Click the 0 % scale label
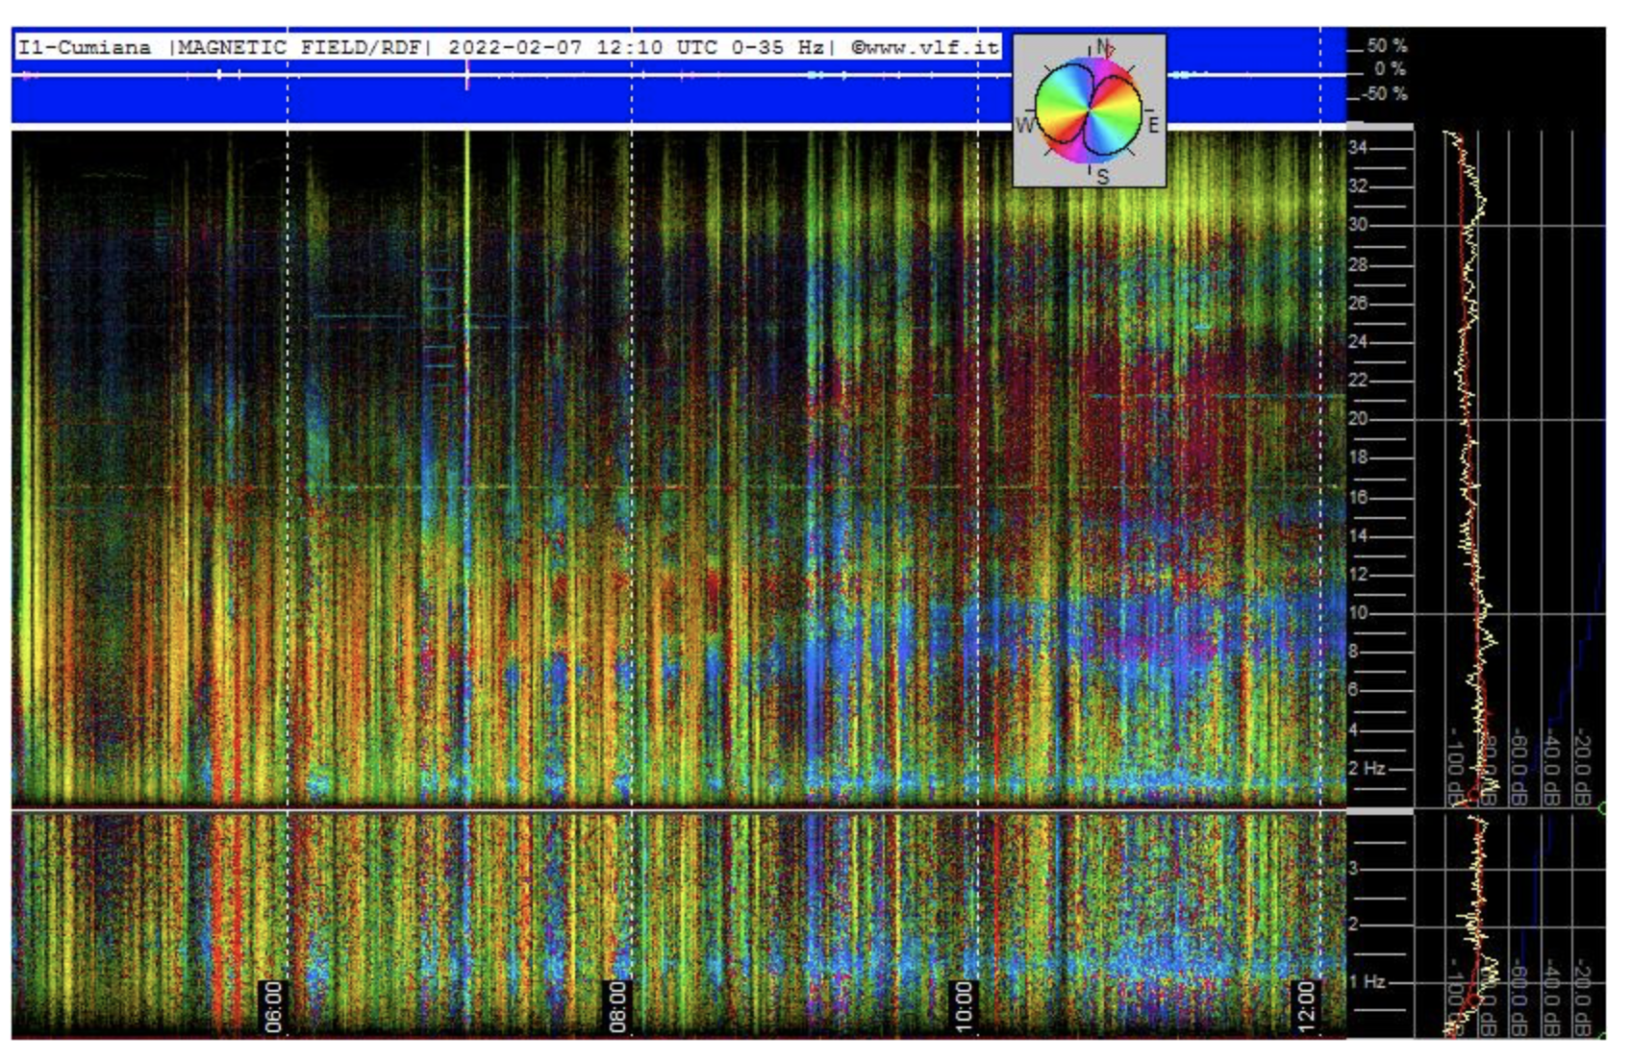Viewport: 1631px width, 1061px height. tap(1390, 69)
